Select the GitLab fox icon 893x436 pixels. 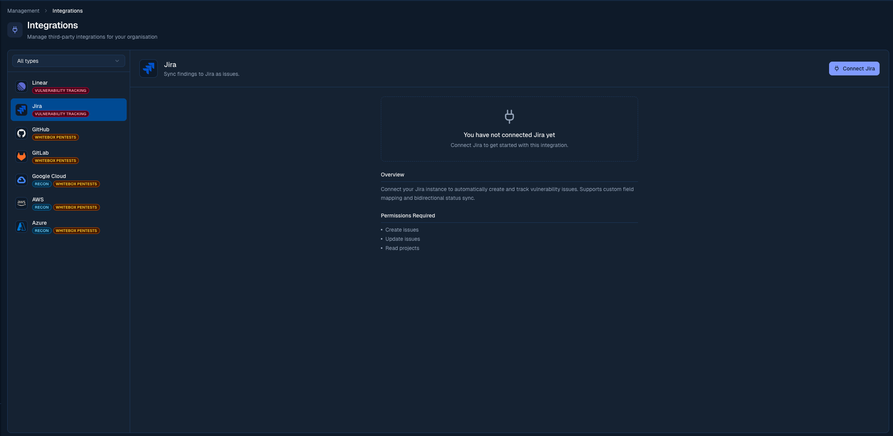click(x=21, y=157)
